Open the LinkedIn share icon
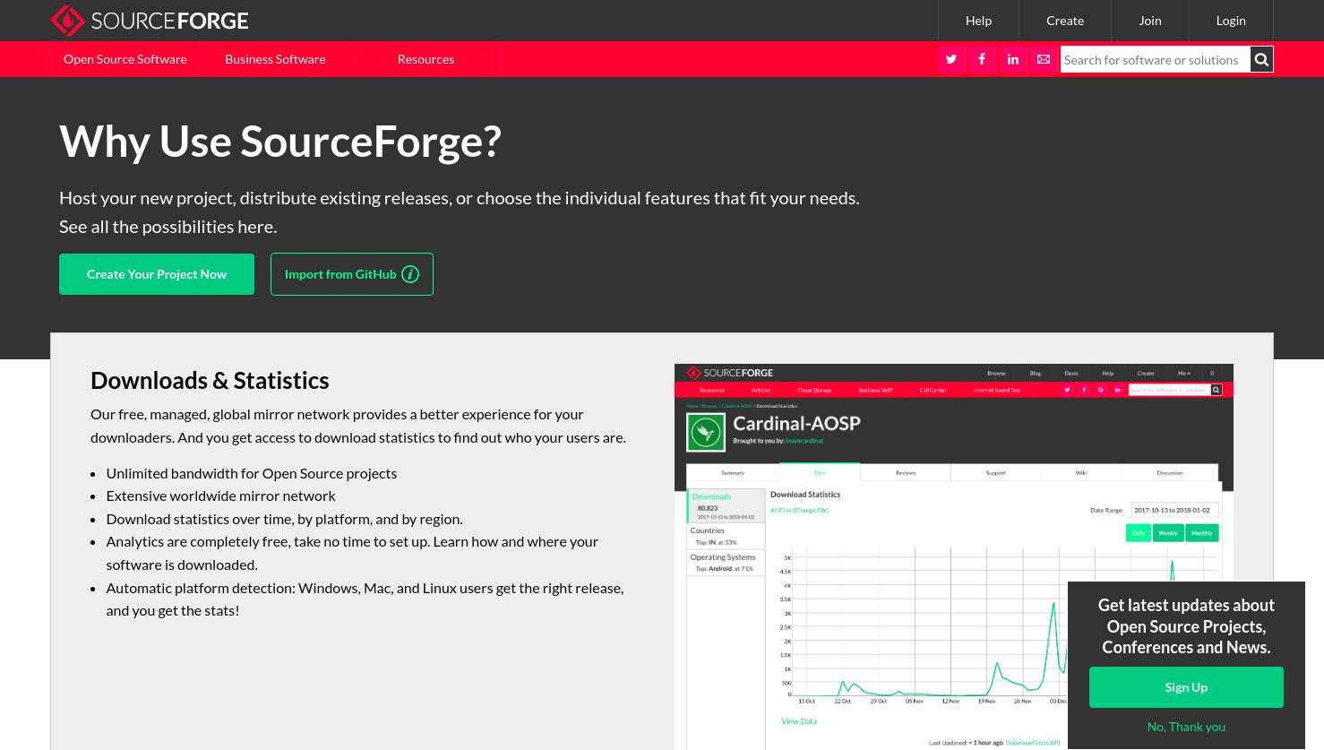 click(x=1013, y=59)
